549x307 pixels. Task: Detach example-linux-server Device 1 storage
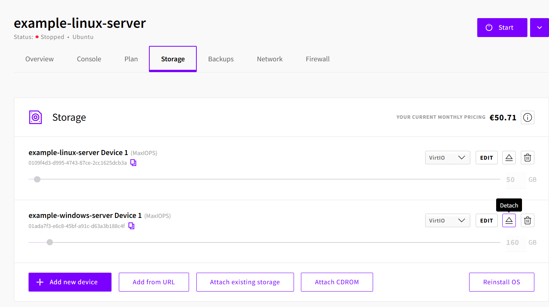(x=509, y=158)
